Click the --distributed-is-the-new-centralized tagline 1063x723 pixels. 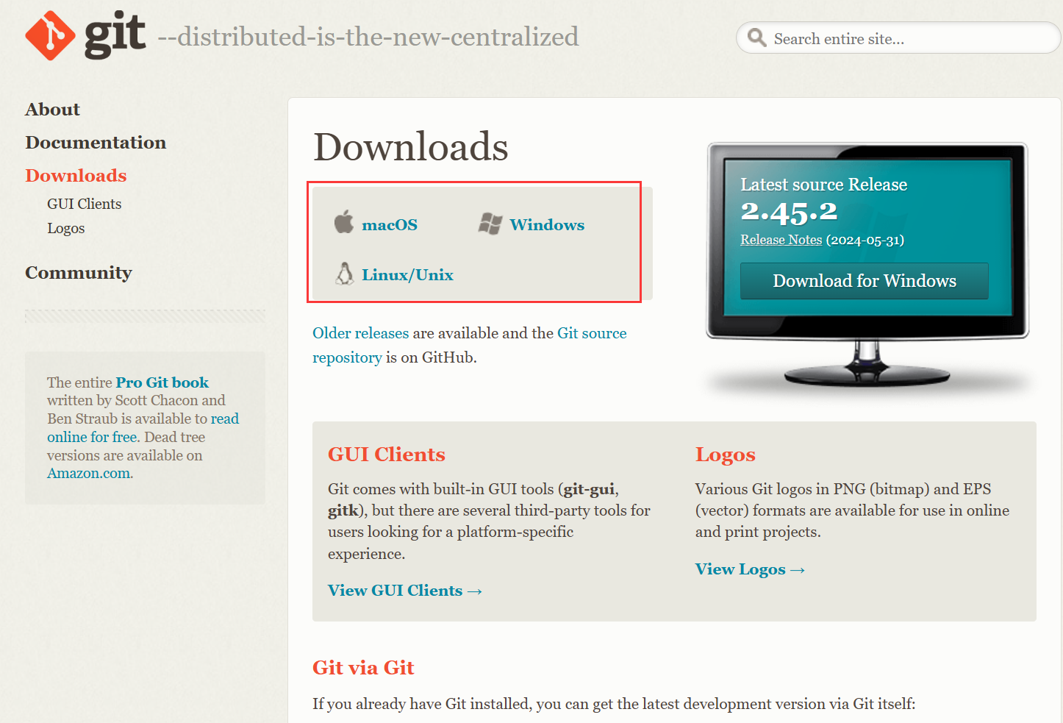click(368, 37)
